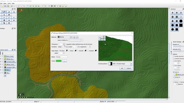Select the Pencil tool in Tools panel
The width and height of the screenshot is (184, 103).
[x=4, y=12]
